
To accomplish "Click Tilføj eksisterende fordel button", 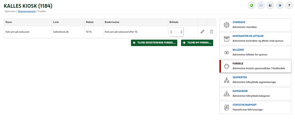I will click(x=154, y=43).
